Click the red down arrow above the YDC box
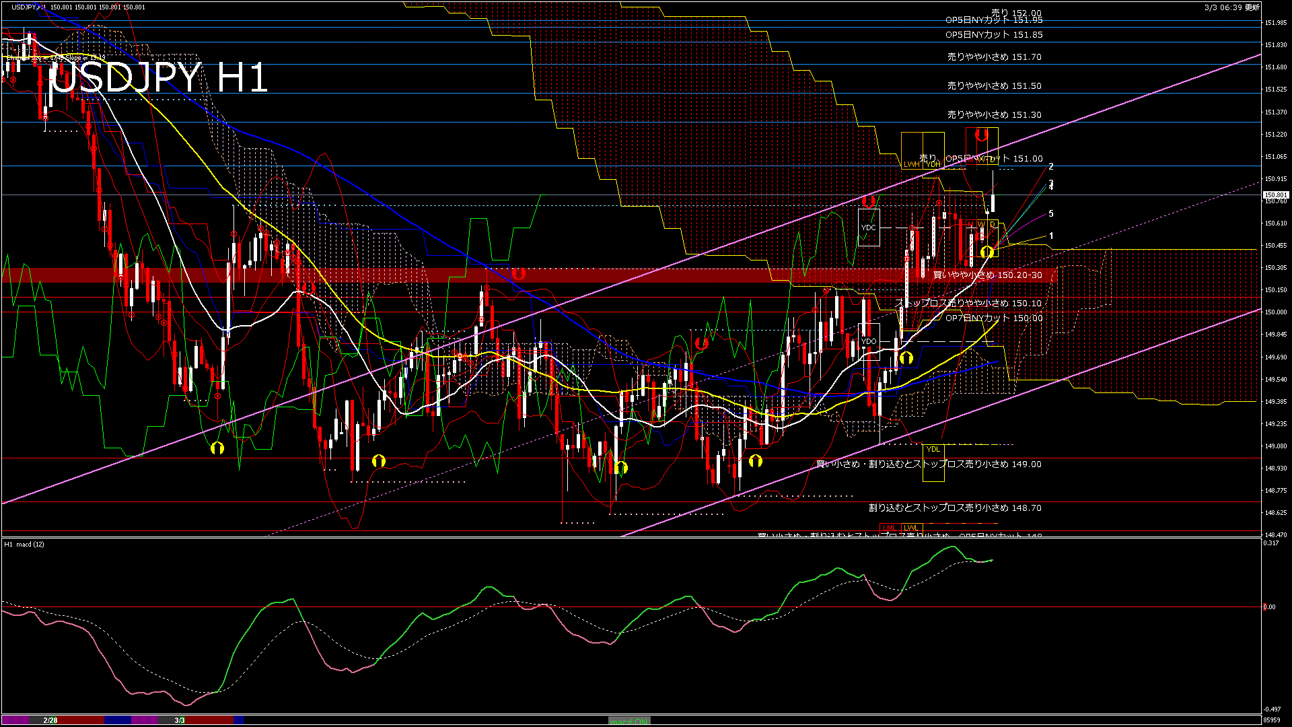This screenshot has height=727, width=1292. pyautogui.click(x=869, y=201)
